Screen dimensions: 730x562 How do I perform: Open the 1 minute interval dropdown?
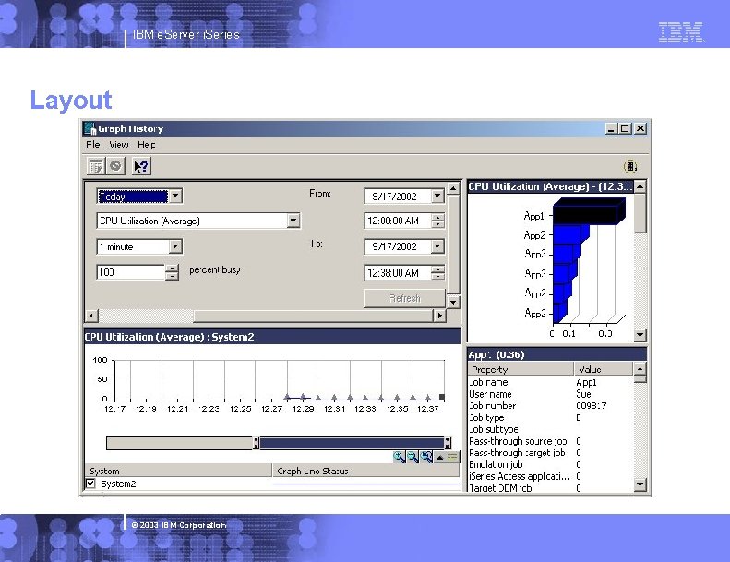(175, 246)
